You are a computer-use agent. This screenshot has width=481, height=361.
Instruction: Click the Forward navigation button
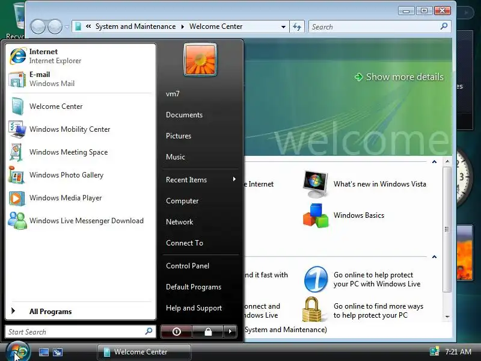[x=55, y=26]
